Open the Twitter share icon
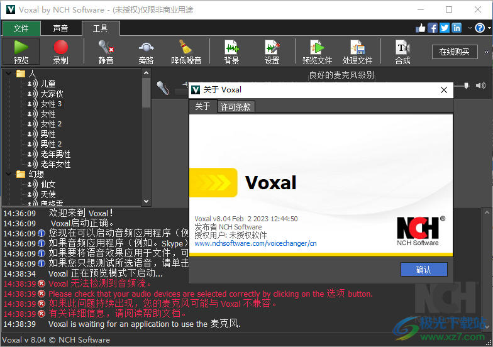This screenshot has height=347, width=493. coord(445,28)
